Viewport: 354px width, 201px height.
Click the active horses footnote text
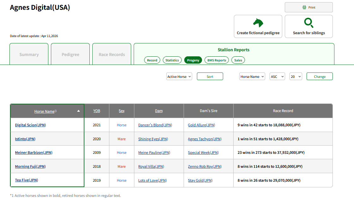point(65,196)
